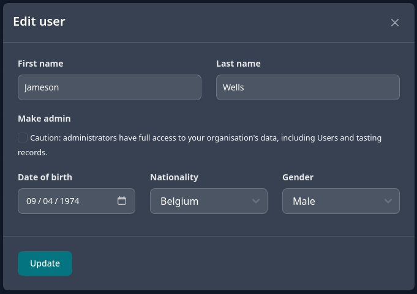Click the First name label

click(x=40, y=64)
